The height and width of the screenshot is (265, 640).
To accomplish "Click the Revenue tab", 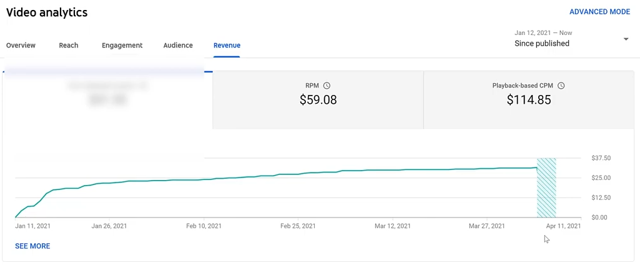I will pyautogui.click(x=227, y=46).
